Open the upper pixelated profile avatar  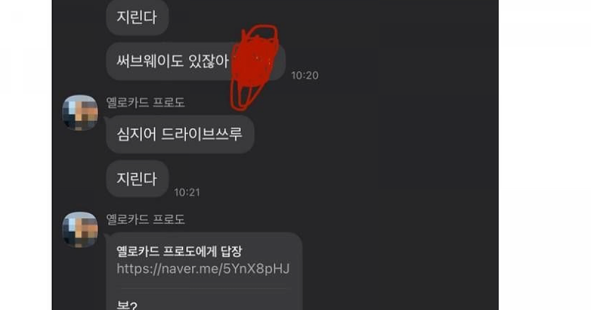click(x=80, y=113)
